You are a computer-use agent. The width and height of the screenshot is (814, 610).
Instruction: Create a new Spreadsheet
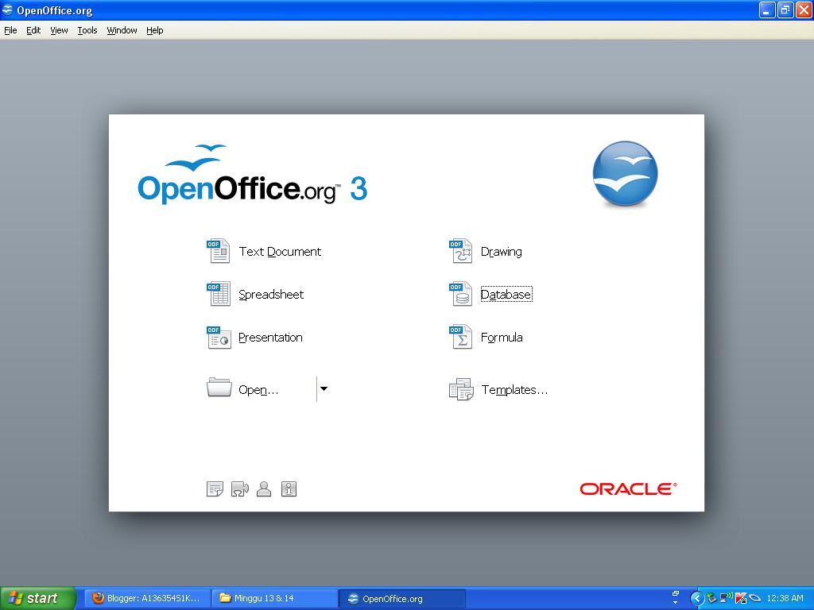271,295
